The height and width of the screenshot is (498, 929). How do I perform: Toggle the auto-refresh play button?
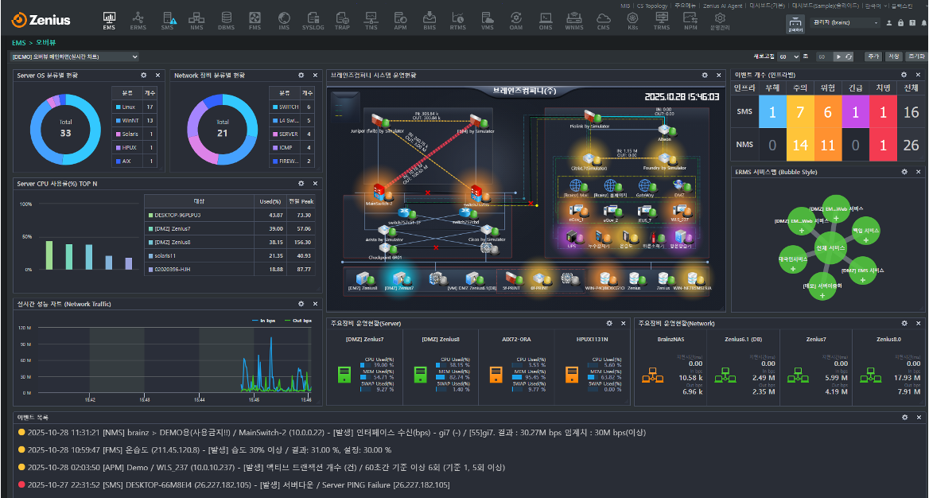coord(838,56)
